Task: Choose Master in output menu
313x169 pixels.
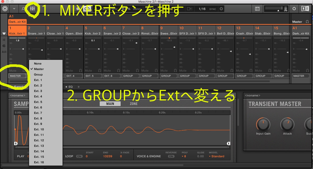Action: (x=46, y=69)
